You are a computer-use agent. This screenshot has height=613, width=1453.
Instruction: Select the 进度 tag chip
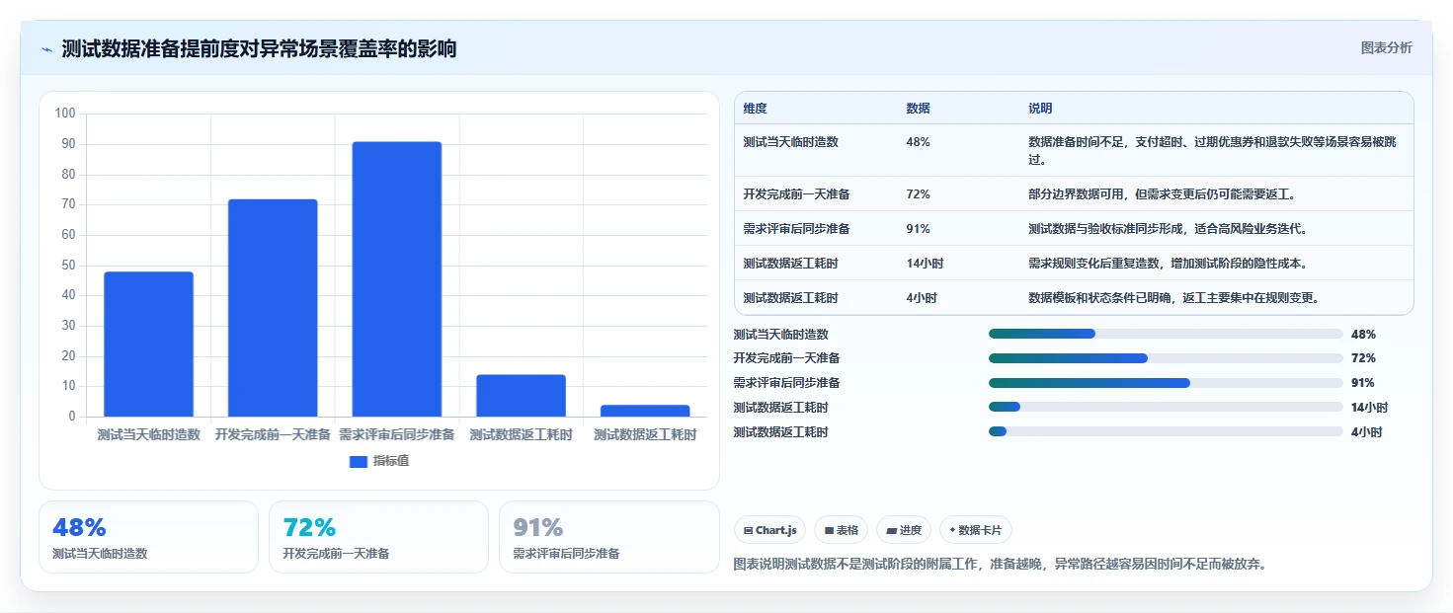coord(904,530)
